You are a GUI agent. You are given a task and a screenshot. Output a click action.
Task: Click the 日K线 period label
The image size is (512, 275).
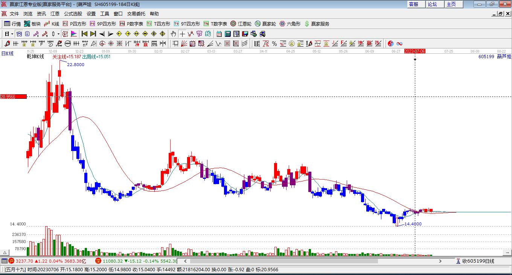point(8,54)
